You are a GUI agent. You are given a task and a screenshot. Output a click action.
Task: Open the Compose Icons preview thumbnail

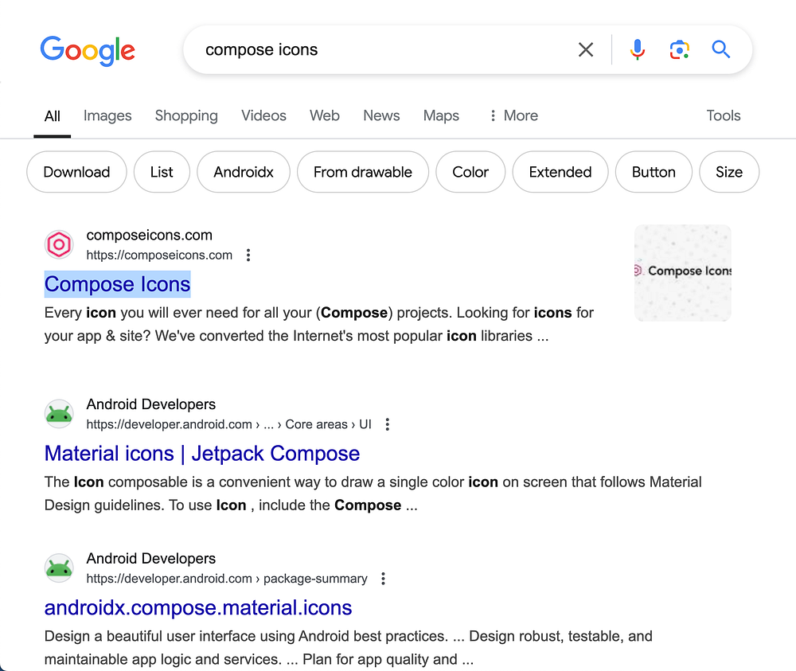pos(683,273)
